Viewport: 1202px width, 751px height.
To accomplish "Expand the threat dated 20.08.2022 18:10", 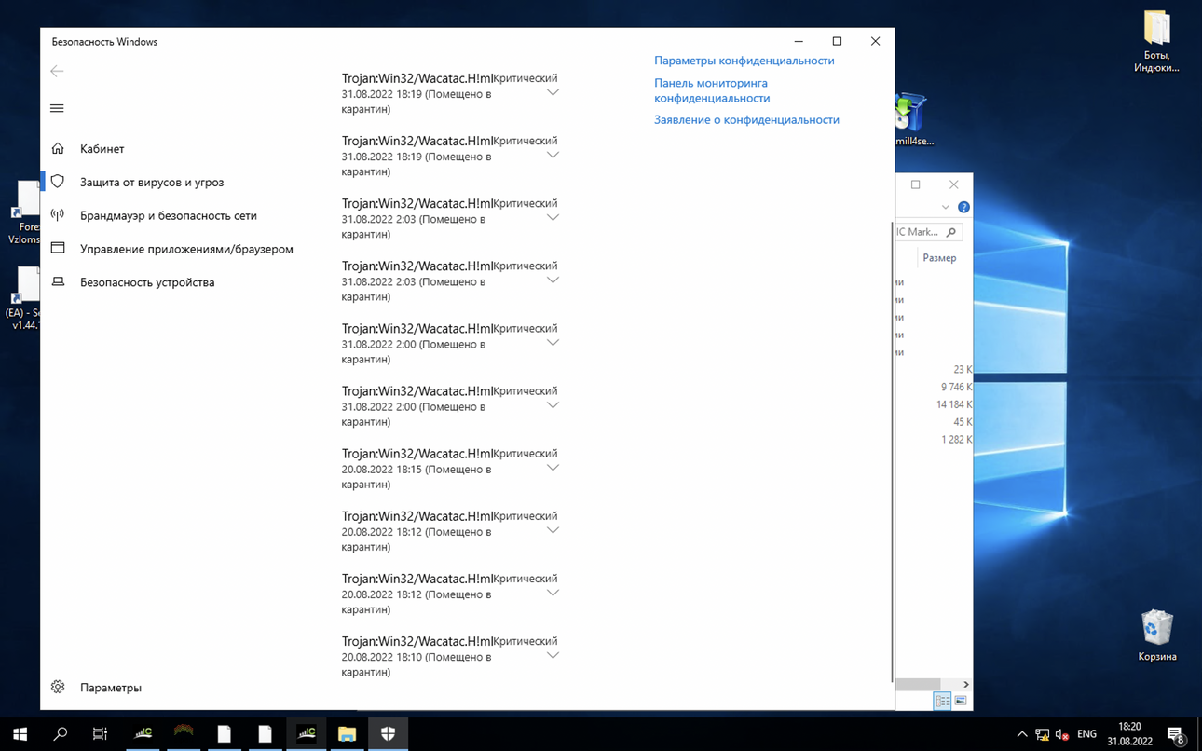I will click(x=553, y=655).
